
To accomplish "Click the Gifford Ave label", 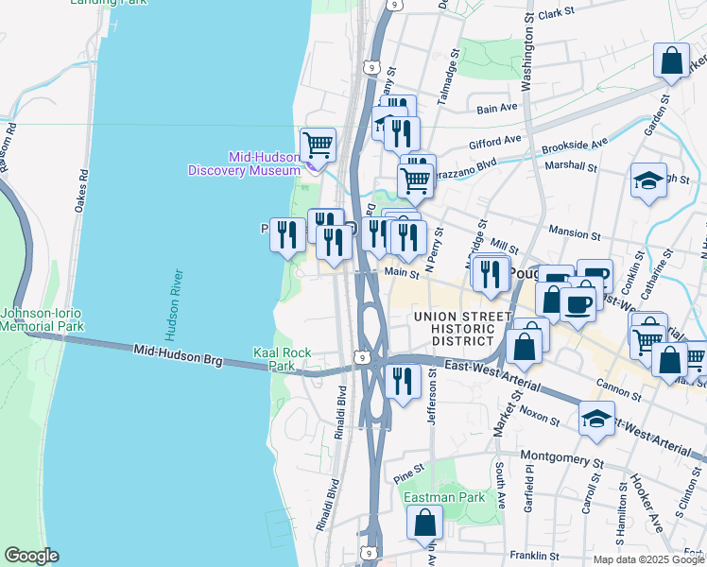I will coord(495,142).
